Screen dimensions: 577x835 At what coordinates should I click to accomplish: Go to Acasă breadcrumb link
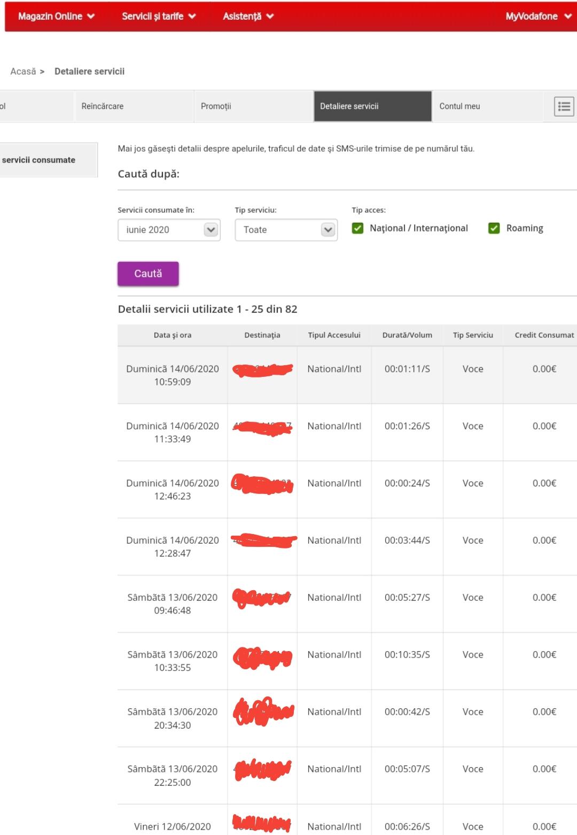pos(23,72)
